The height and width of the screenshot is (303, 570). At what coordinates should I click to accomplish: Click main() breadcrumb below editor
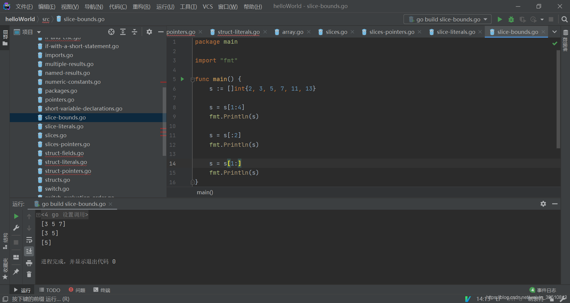(205, 192)
